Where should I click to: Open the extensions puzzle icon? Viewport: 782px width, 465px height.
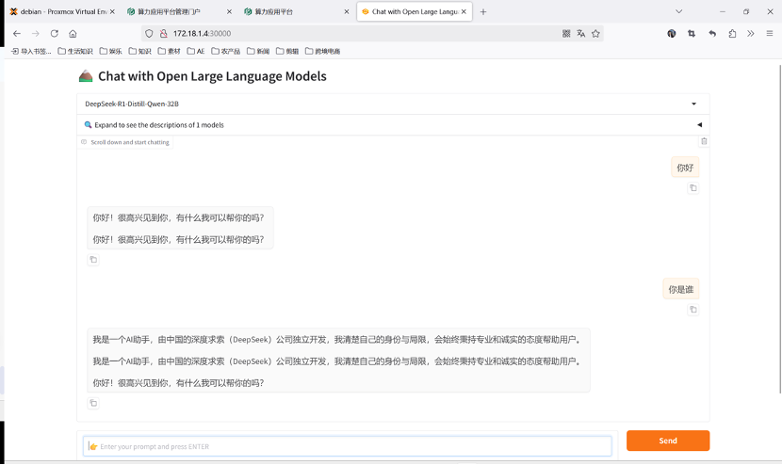point(732,33)
